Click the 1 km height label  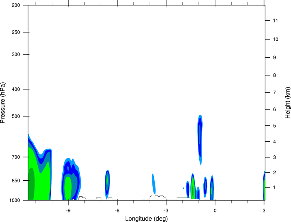tap(275, 188)
